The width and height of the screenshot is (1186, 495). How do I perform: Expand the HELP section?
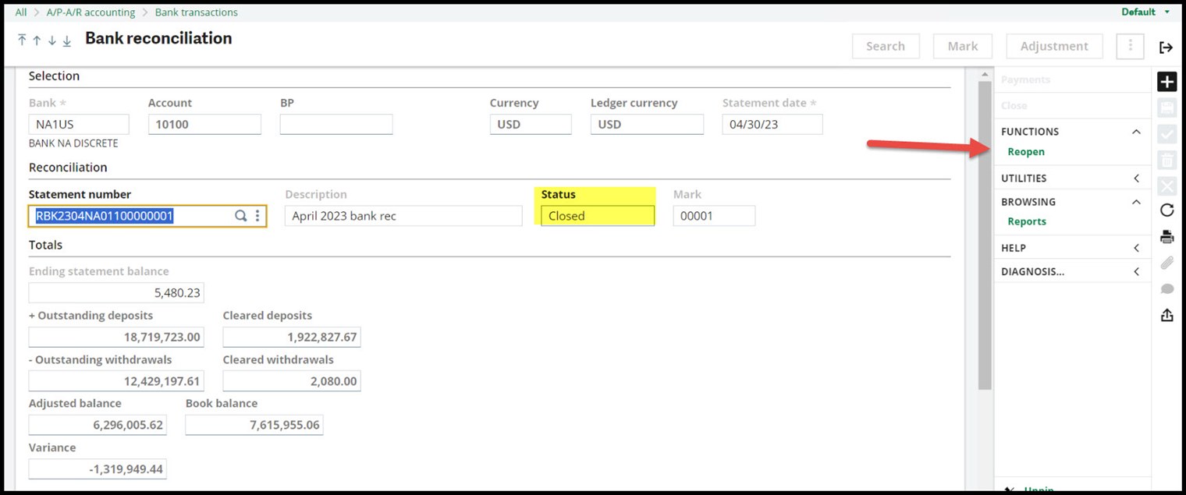[x=1136, y=247]
